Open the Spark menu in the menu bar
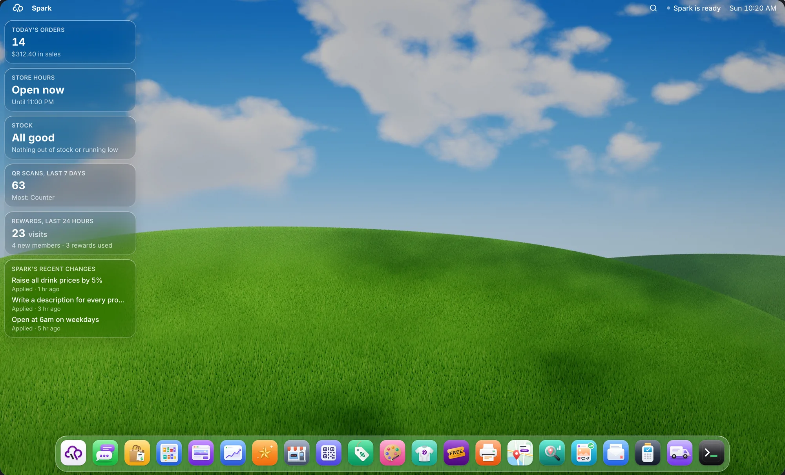This screenshot has height=475, width=785. 42,8
